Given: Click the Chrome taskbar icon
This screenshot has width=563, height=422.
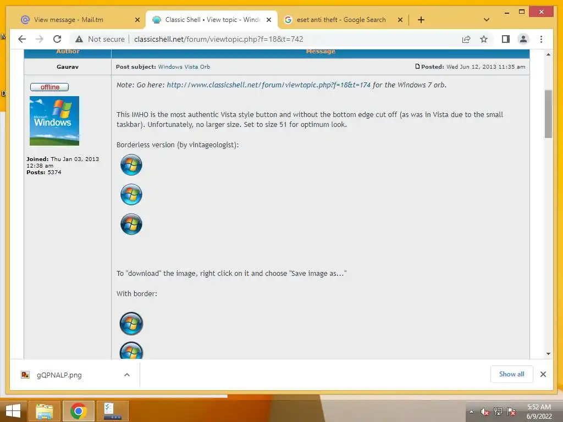Looking at the screenshot, I should [79, 411].
